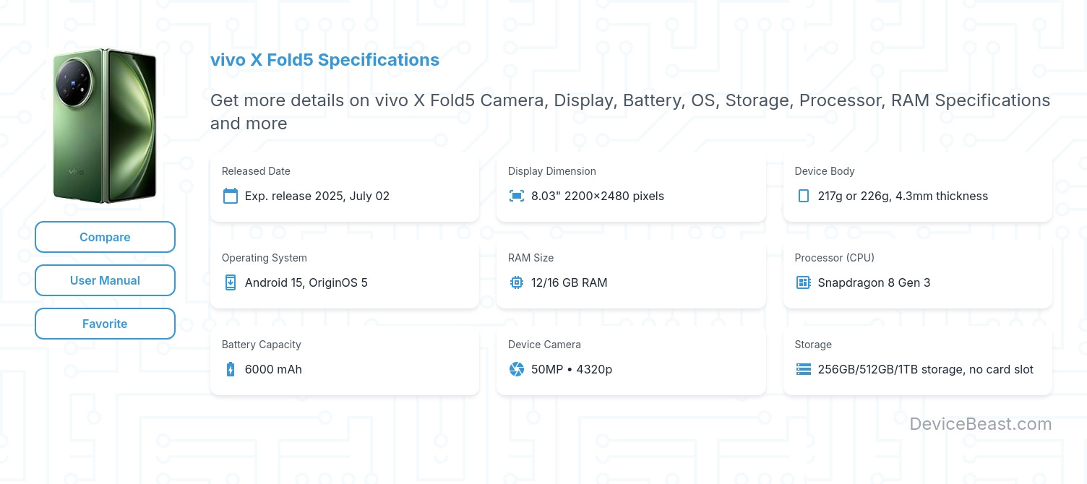This screenshot has width=1087, height=484.
Task: Click the vivo X Fold5 Specifications heading
Action: pos(325,60)
